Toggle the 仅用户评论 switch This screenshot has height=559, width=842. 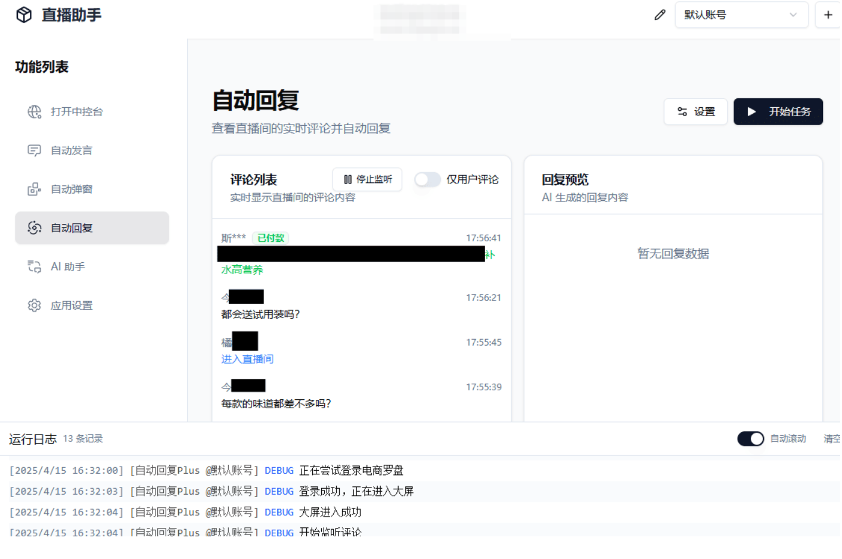427,180
